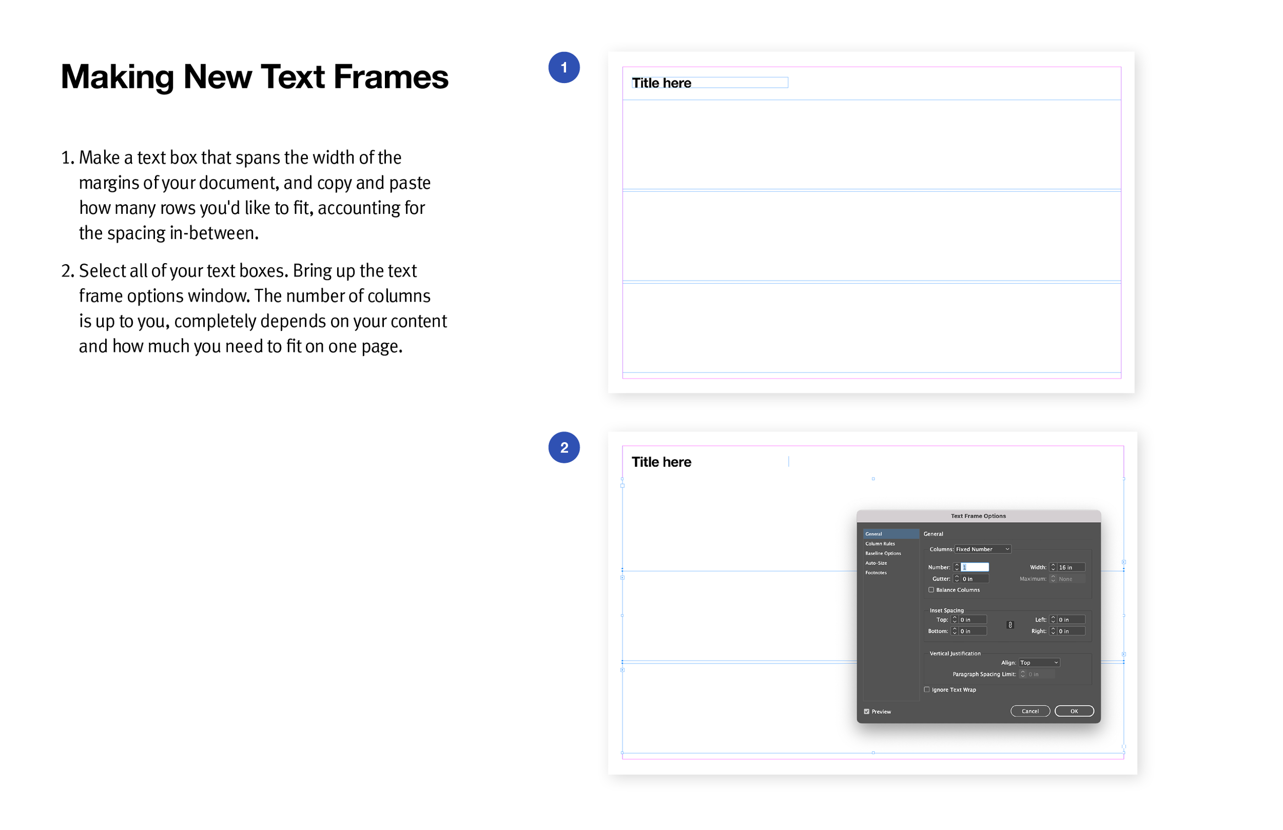This screenshot has height=830, width=1283.
Task: Click the column Number input field
Action: click(x=975, y=567)
